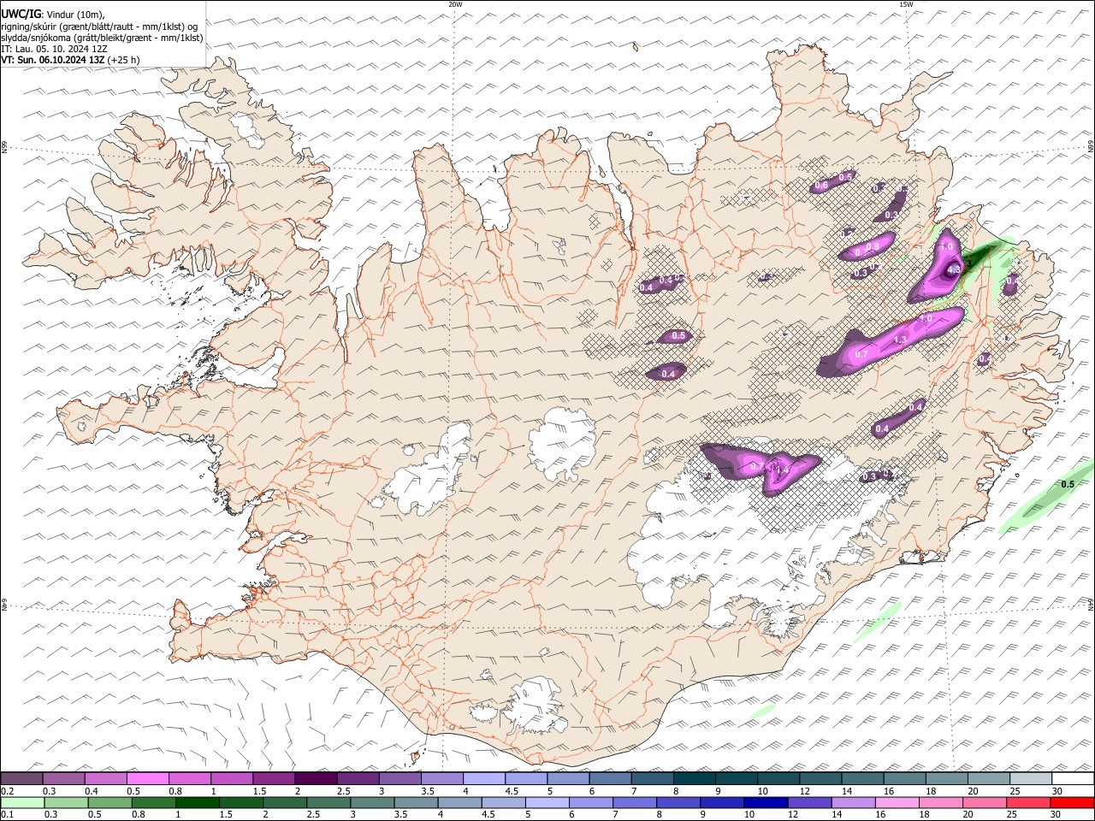
Task: Click the '1.4' value over the southern magenta patch
Action: pos(781,470)
